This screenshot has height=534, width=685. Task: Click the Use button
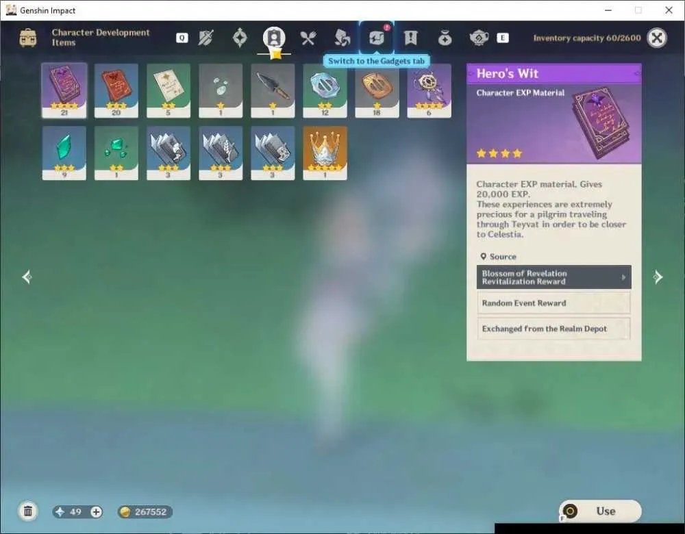click(601, 511)
